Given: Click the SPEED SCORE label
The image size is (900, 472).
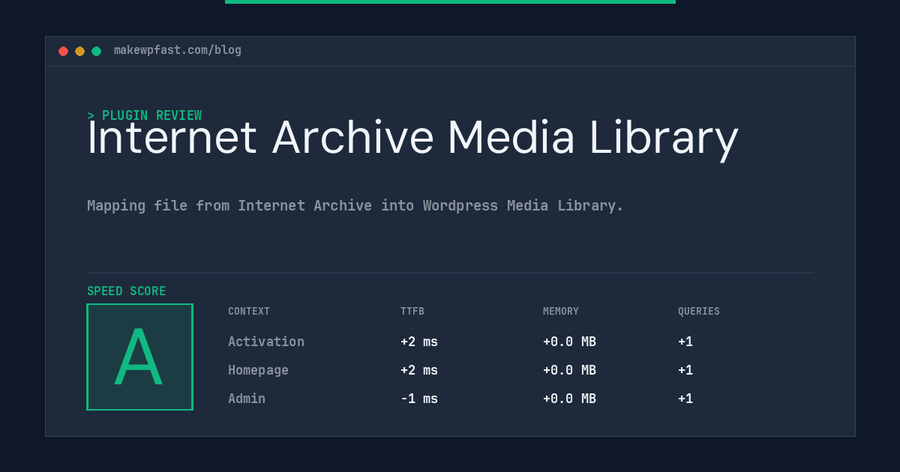Looking at the screenshot, I should pos(127,291).
